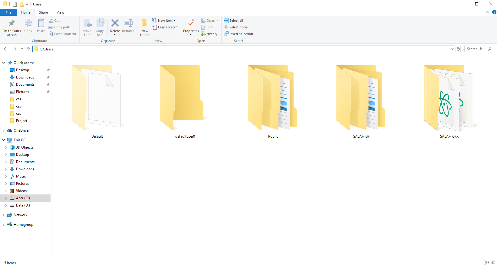
Task: Click Select none
Action: point(236,27)
